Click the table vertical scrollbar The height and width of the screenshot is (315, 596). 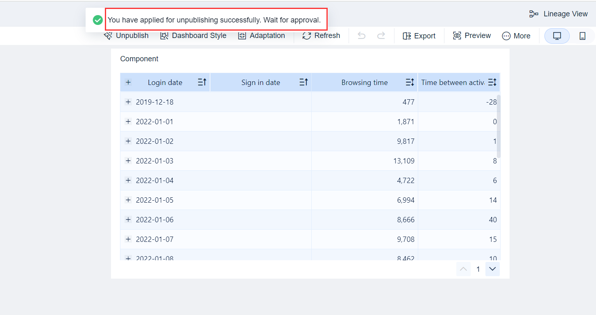[499, 127]
